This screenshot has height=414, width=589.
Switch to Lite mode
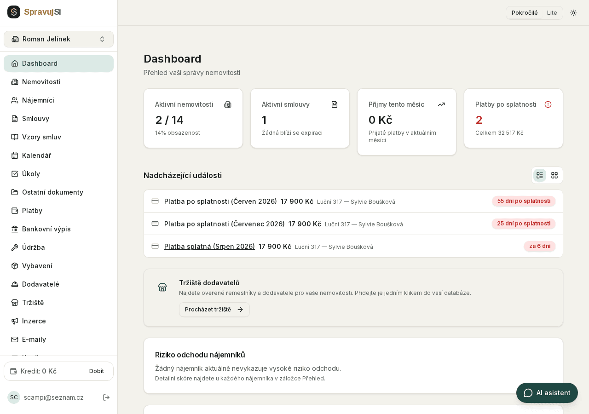point(552,13)
